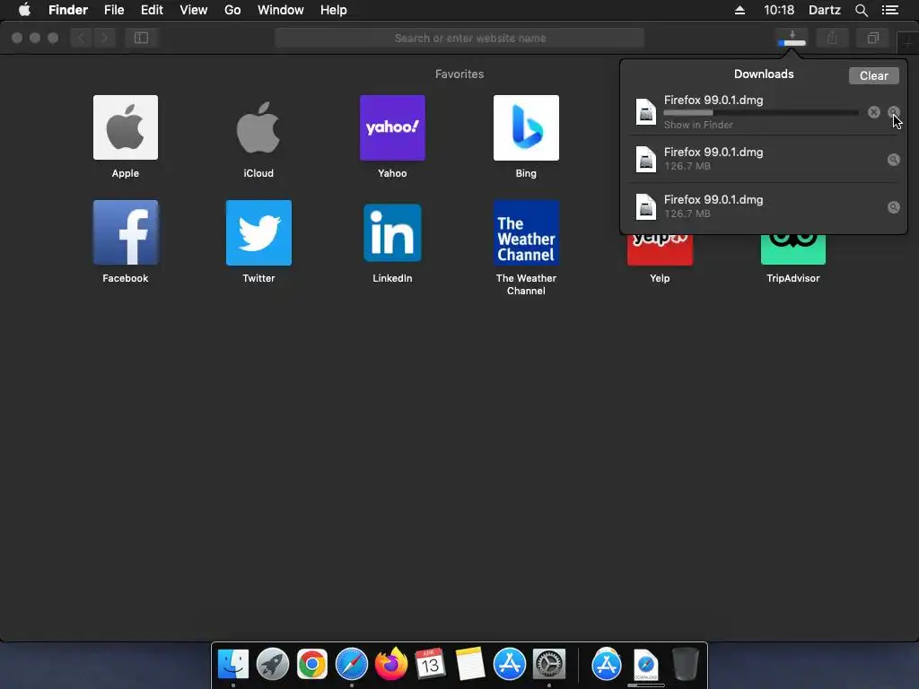919x689 pixels.
Task: Reveal the downloading Firefox file in Finder
Action: point(893,112)
